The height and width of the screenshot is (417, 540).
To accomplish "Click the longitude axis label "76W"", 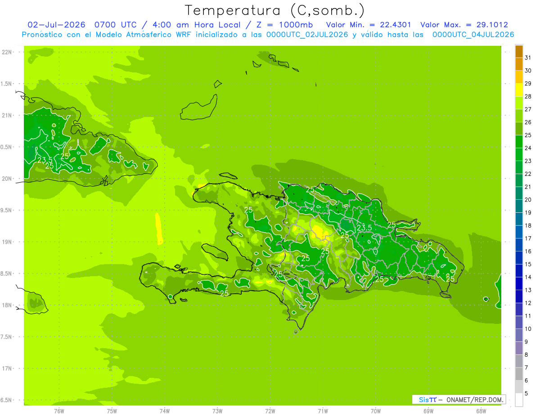I will [59, 411].
